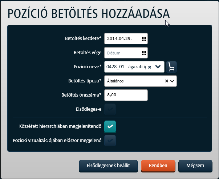The image size is (219, 179).
Task: Clear the Pozíció neve selection
Action: click(150, 67)
